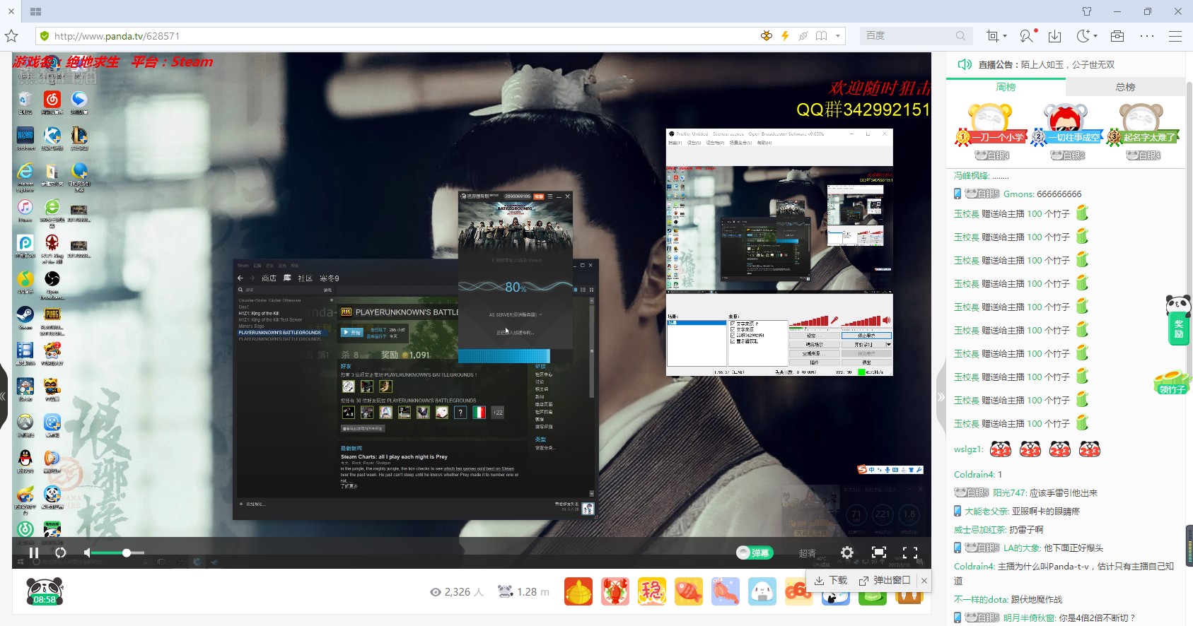Click username Gmons in chat
The width and height of the screenshot is (1193, 626).
[1018, 194]
